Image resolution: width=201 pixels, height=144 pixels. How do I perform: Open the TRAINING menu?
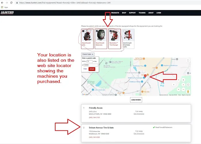tap(142, 13)
